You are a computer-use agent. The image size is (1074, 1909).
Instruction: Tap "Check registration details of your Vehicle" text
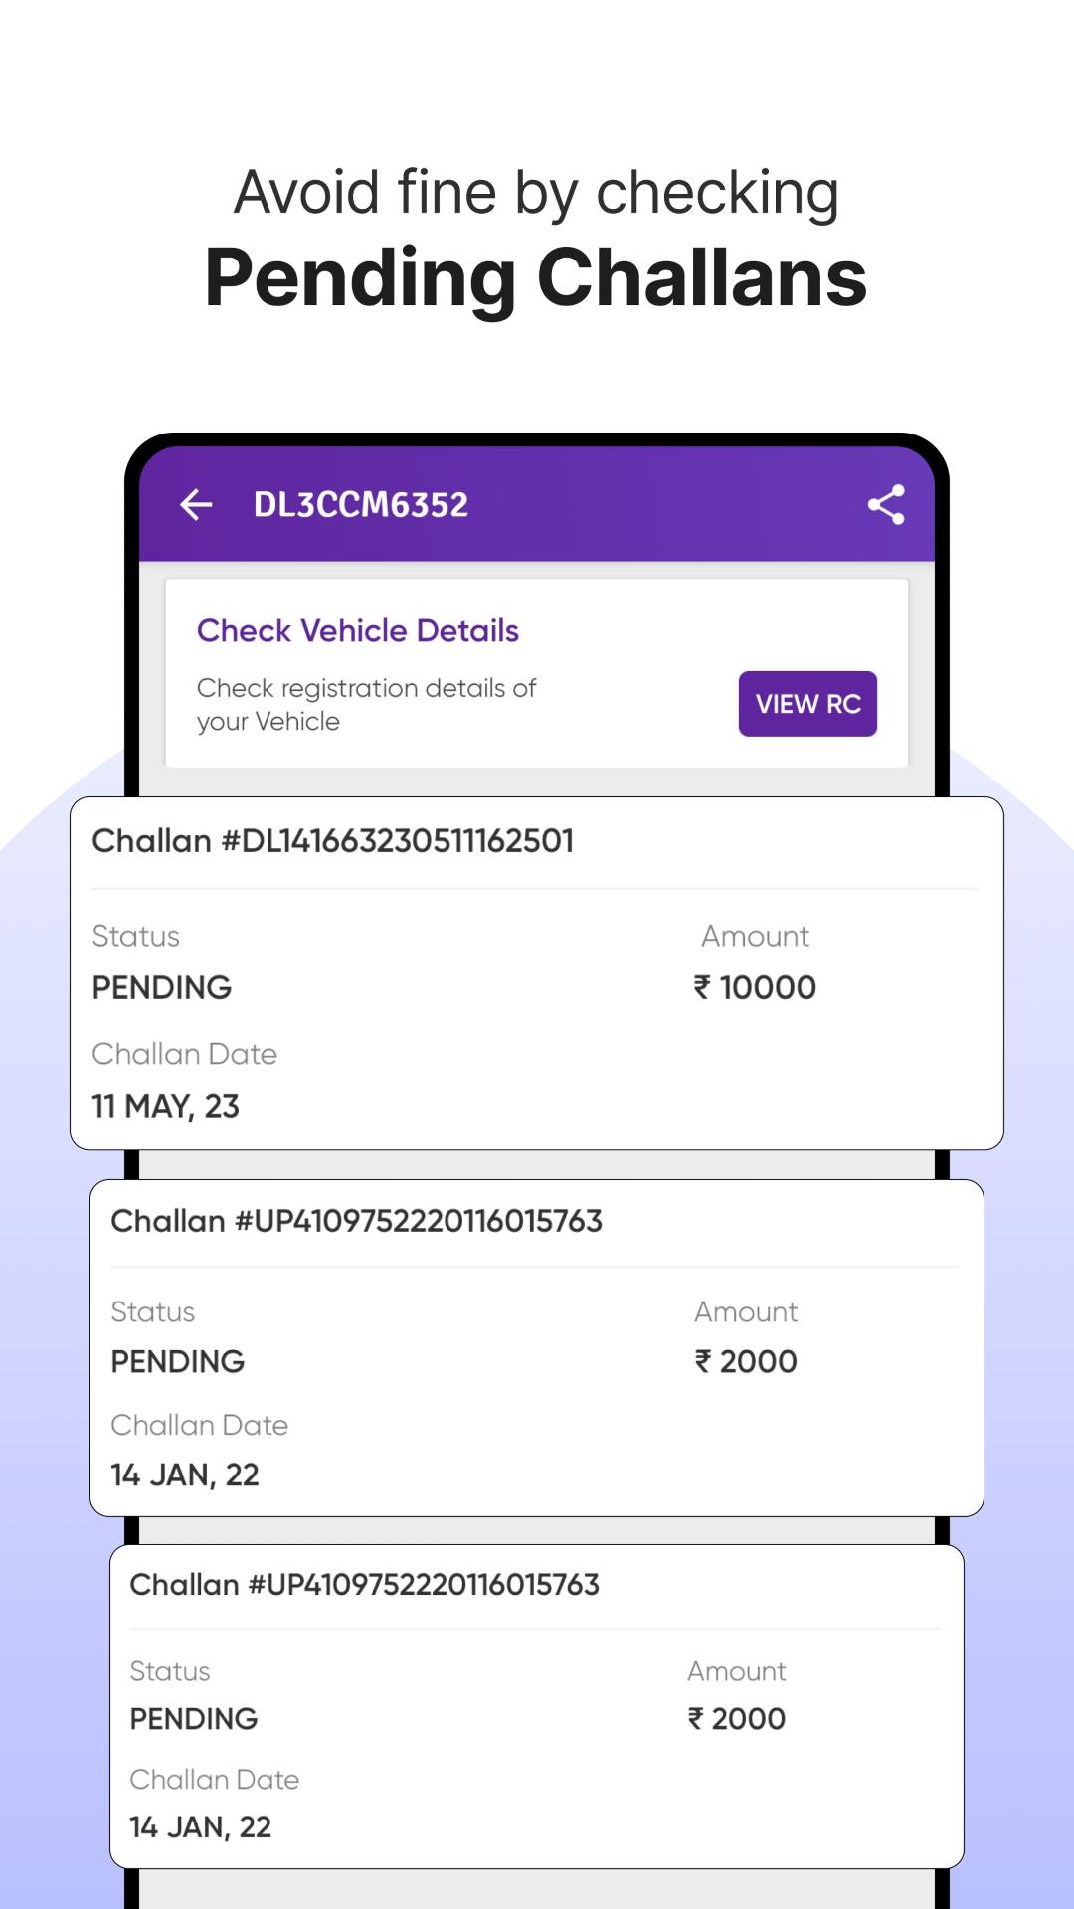[366, 704]
